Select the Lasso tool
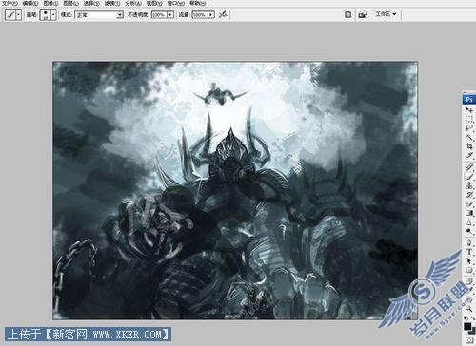476x346 pixels. [x=469, y=128]
